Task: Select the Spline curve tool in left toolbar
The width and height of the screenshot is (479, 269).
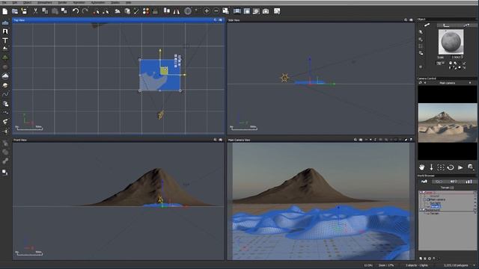Action: [5, 94]
